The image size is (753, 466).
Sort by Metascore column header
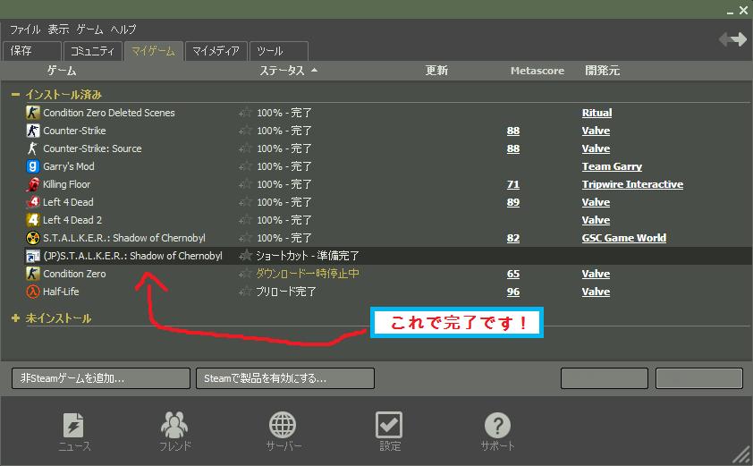537,71
